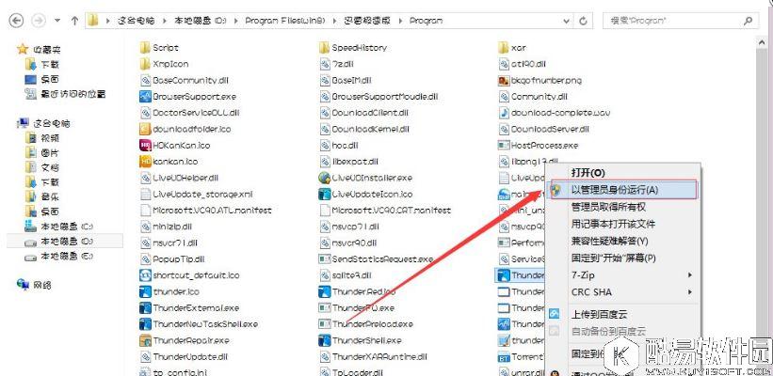Select the ThunderFW.exe icon
This screenshot has height=376, width=773.
pos(325,307)
